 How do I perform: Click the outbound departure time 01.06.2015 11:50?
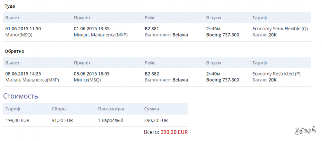[23, 29]
